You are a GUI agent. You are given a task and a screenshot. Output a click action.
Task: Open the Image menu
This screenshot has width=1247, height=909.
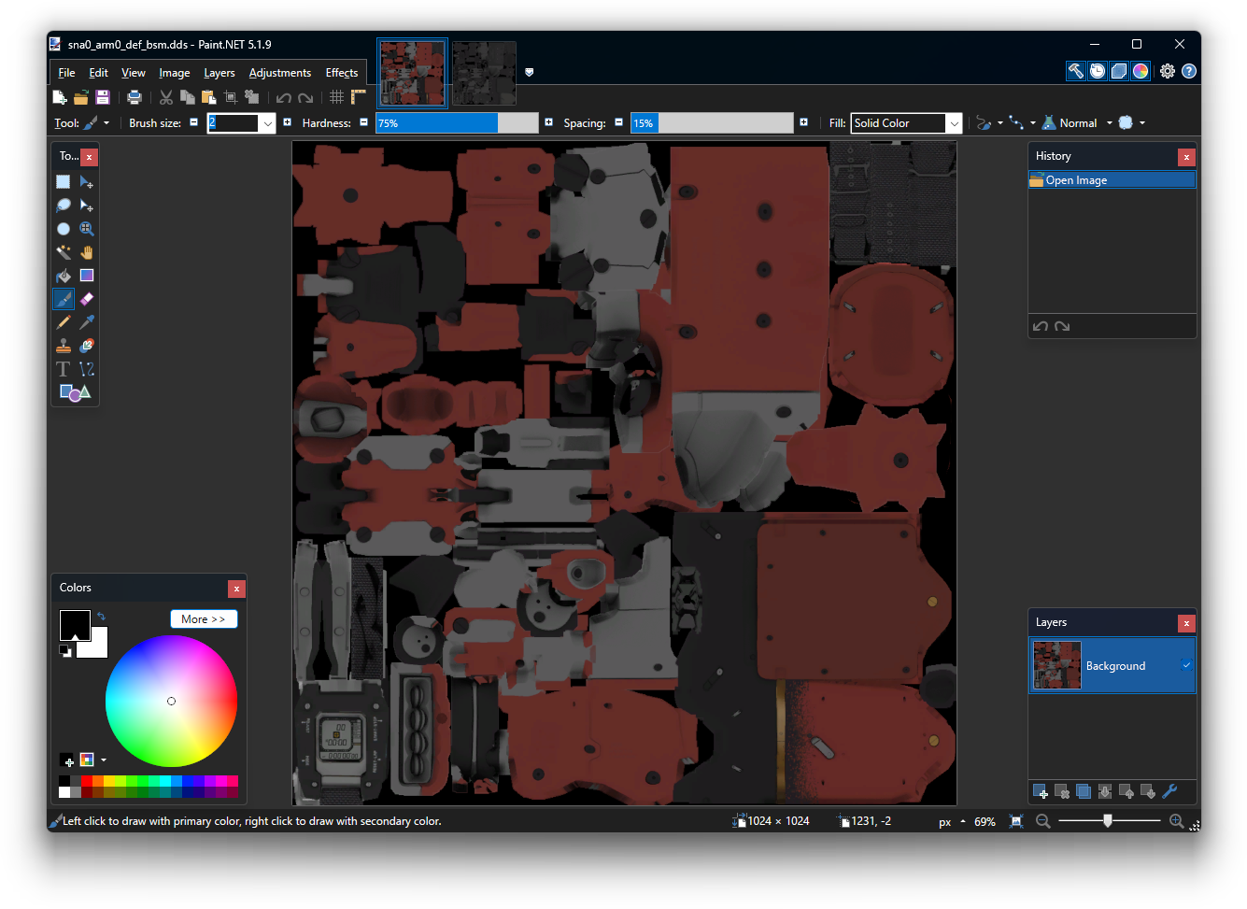pos(174,73)
